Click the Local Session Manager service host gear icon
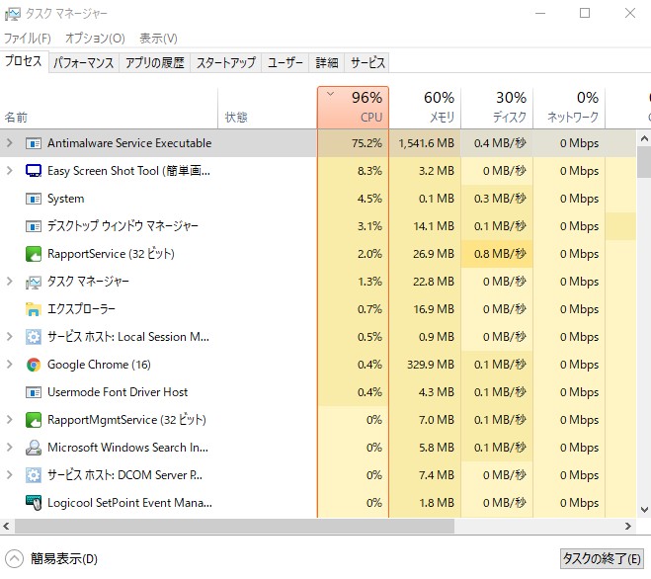Image resolution: width=651 pixels, height=579 pixels. [x=34, y=337]
